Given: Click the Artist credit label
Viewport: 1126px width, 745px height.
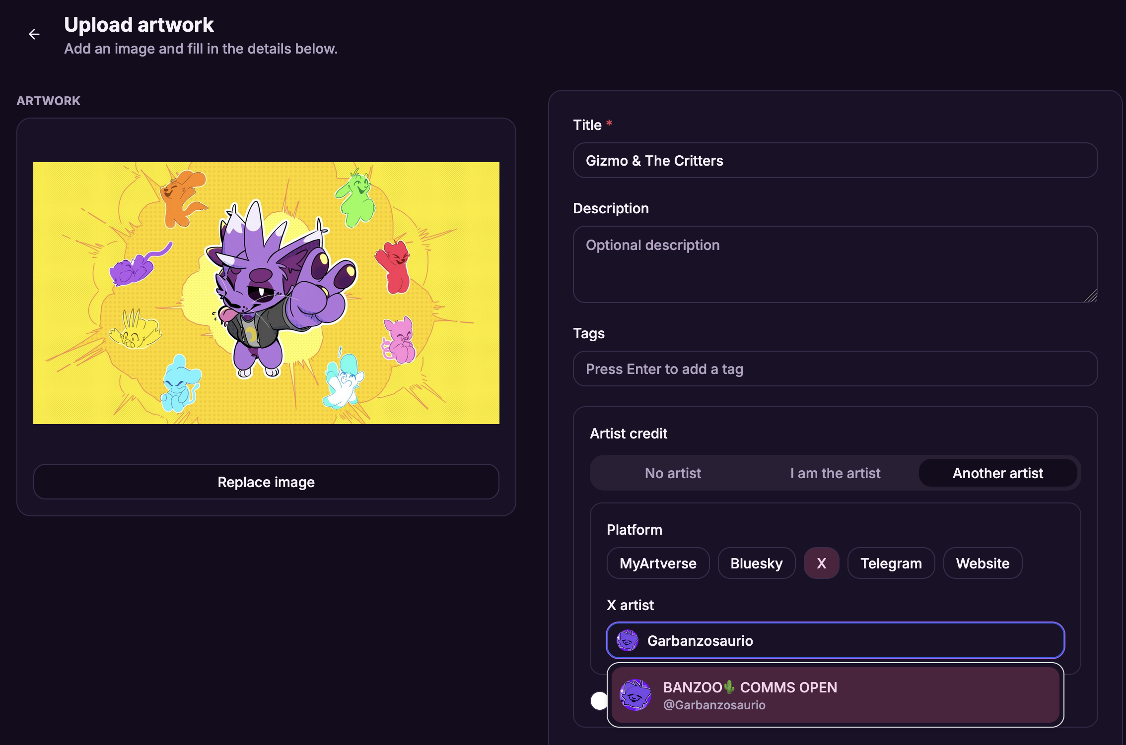Looking at the screenshot, I should (629, 434).
